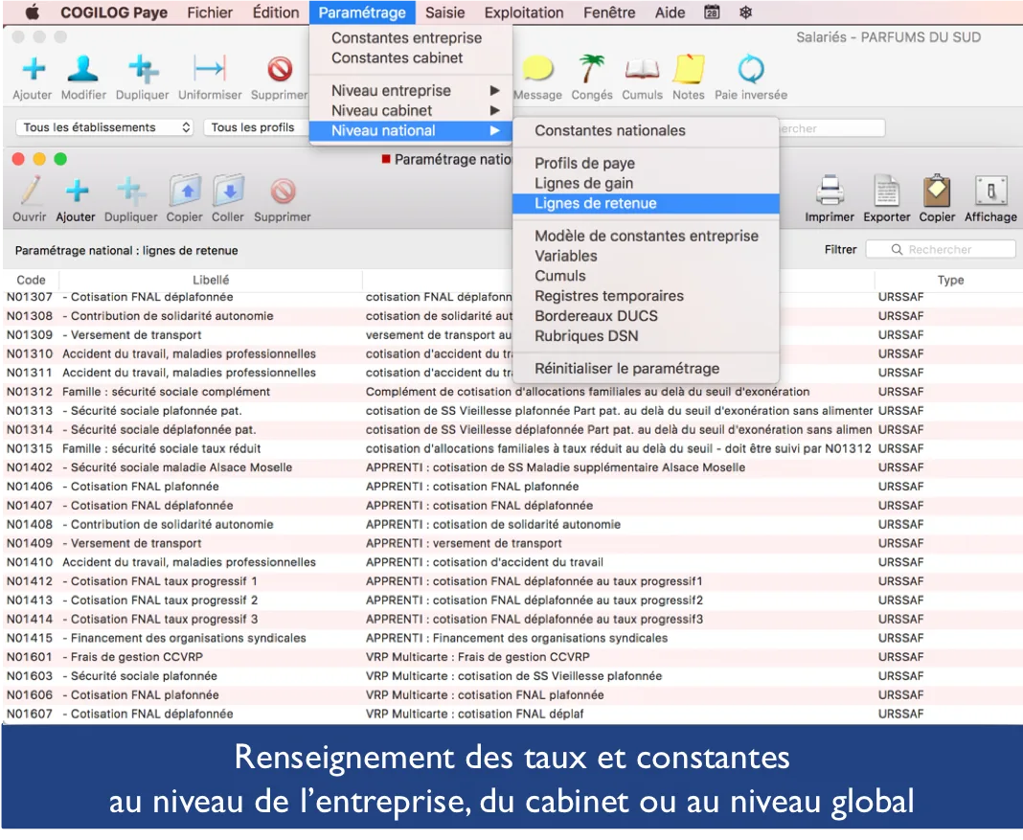Open the Apple menu

[32, 12]
